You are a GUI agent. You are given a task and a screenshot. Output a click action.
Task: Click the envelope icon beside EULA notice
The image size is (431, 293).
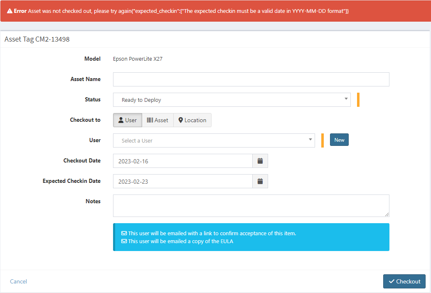(x=123, y=241)
